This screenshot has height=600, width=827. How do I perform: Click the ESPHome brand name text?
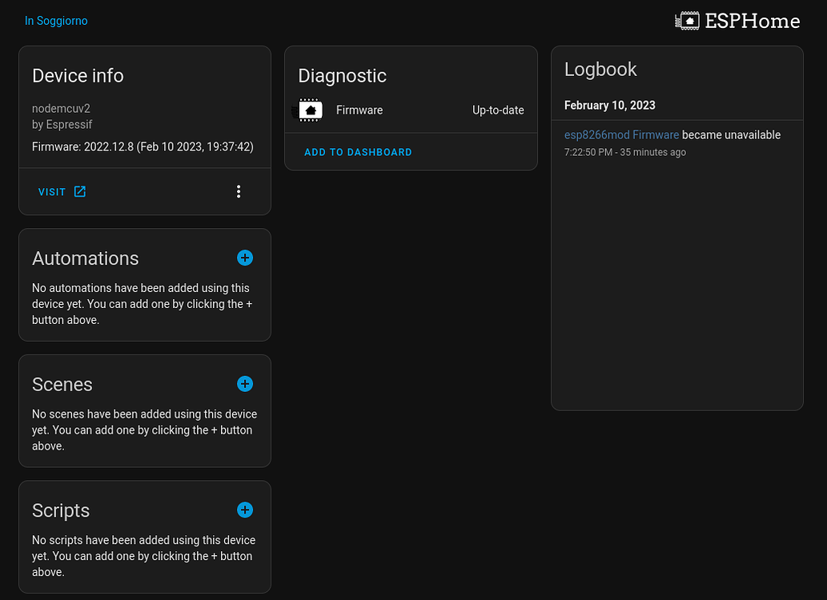pos(752,21)
